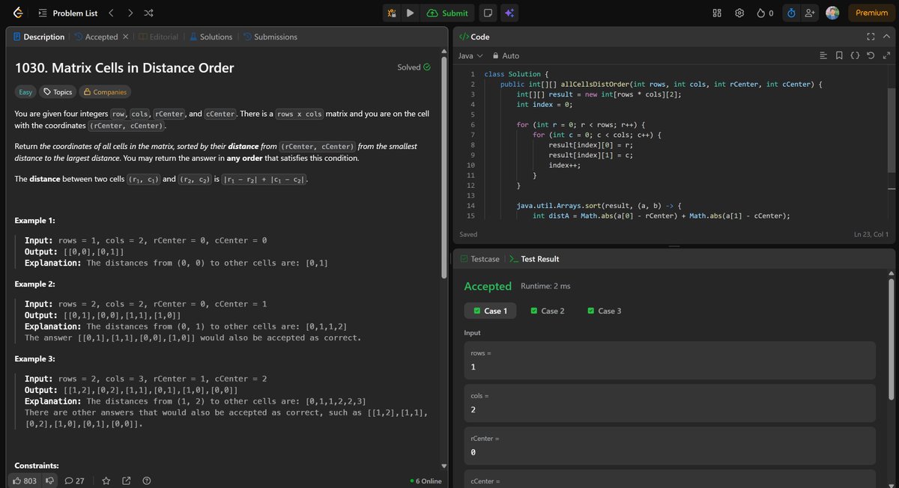Run the code with the play icon
Screen dimensions: 899x488
pos(410,13)
